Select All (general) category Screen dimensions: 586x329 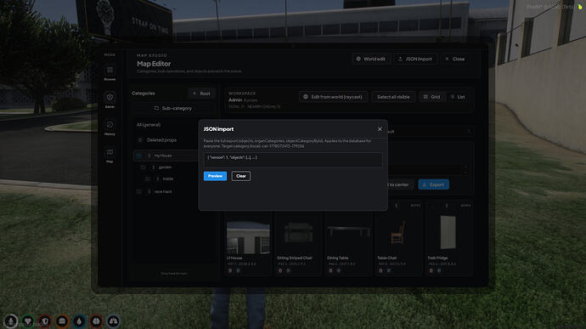(x=149, y=125)
